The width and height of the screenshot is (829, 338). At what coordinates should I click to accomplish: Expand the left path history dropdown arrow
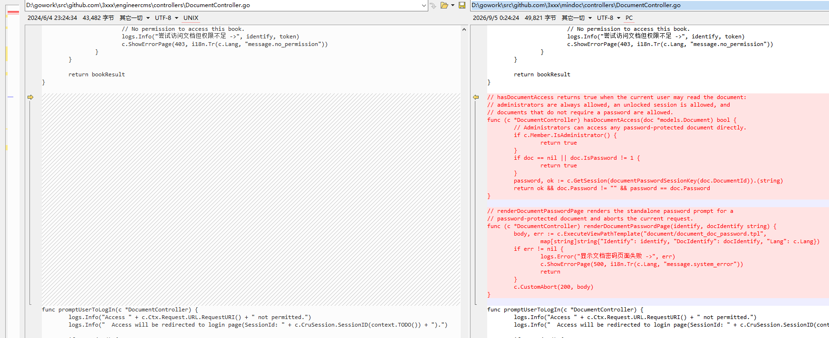click(x=424, y=5)
